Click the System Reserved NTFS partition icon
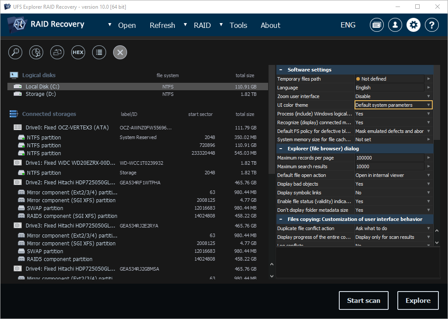Viewport: 448px width, 319px height. (21, 137)
